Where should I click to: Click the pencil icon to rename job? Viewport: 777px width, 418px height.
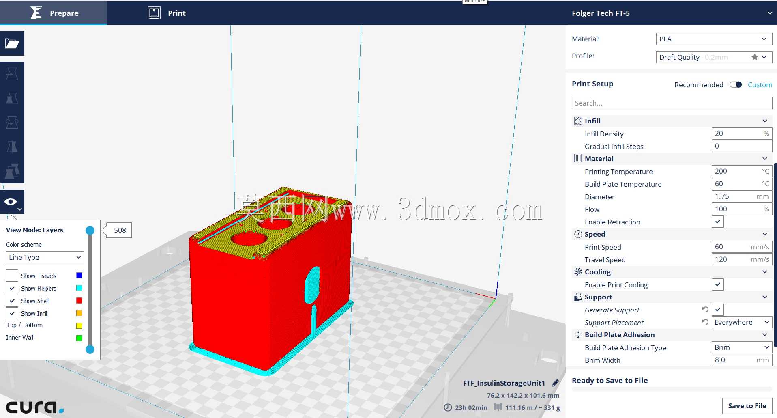(555, 383)
